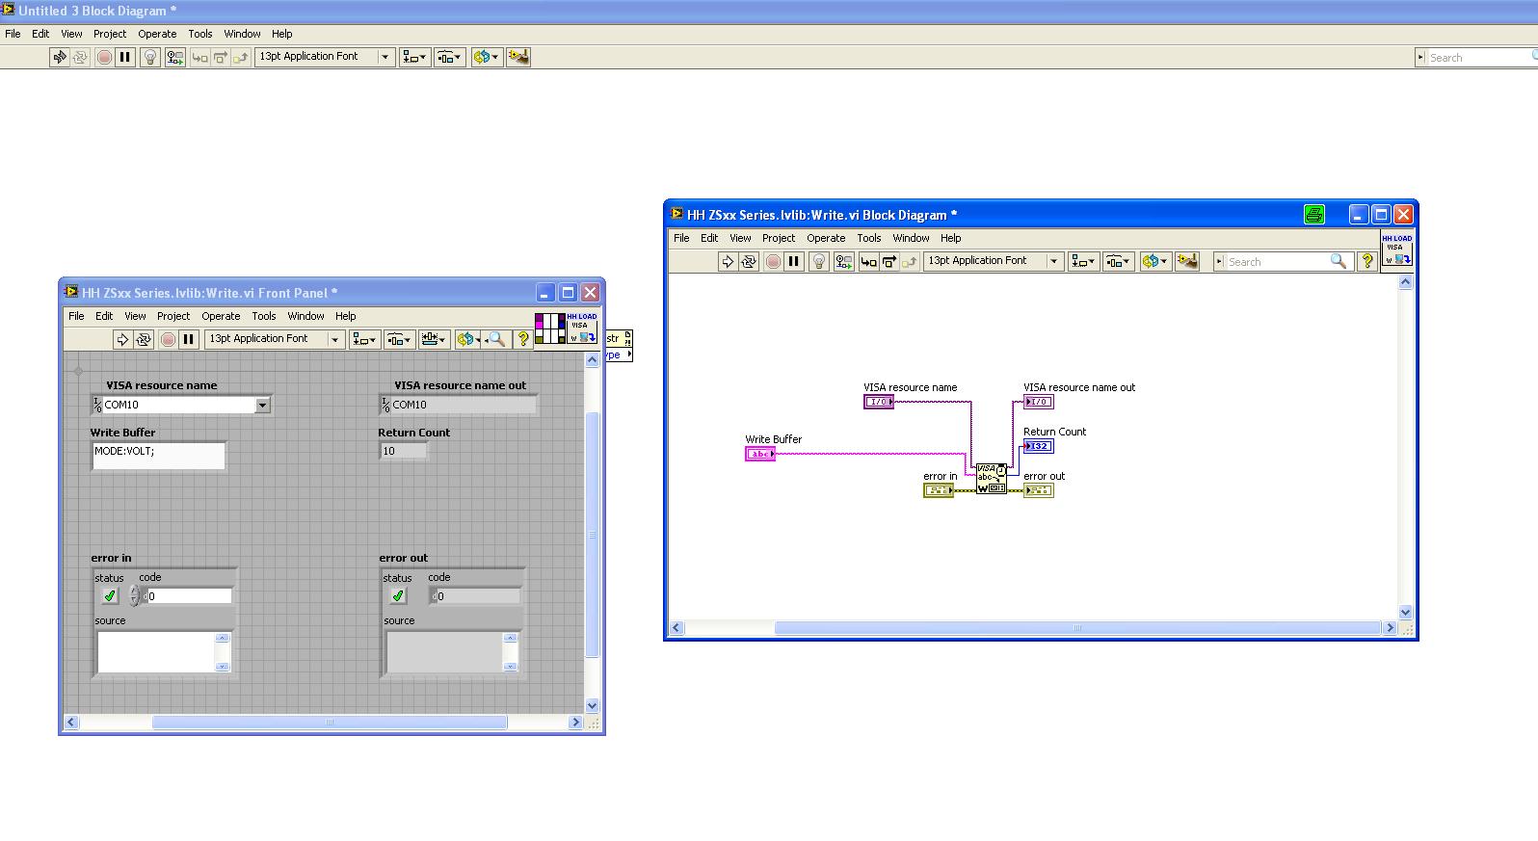Click the connector pane pattern on front panel

pyautogui.click(x=549, y=329)
